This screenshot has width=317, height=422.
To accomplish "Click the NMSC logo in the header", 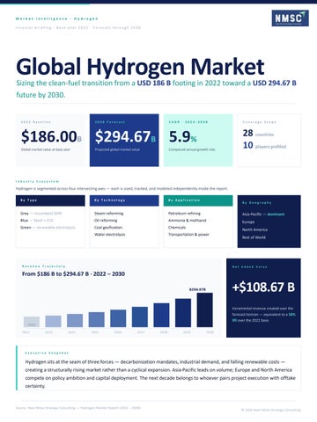I will [290, 18].
